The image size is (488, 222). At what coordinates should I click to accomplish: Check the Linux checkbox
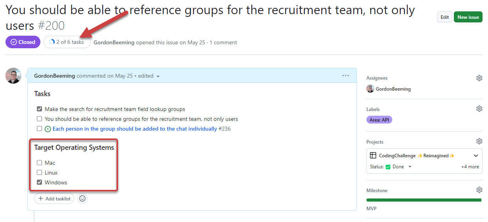coord(39,173)
